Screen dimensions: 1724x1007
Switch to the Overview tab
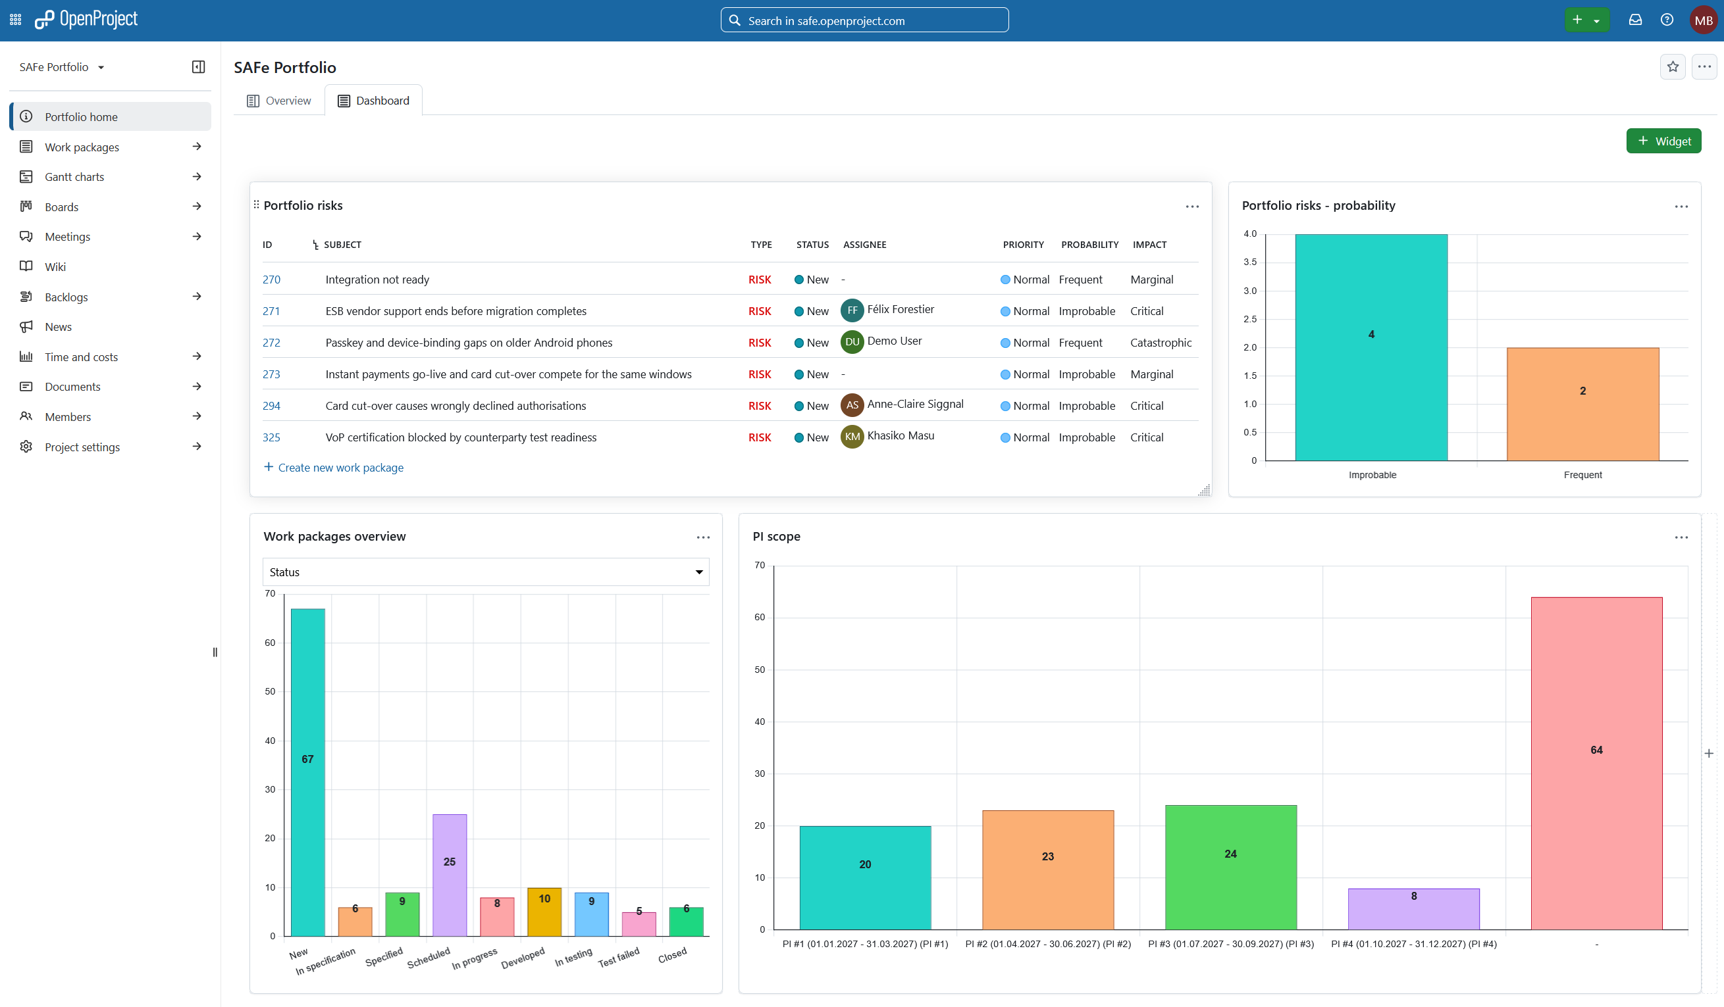pos(278,101)
